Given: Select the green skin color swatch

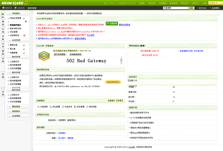Looking at the screenshot, I should (x=28, y=8).
